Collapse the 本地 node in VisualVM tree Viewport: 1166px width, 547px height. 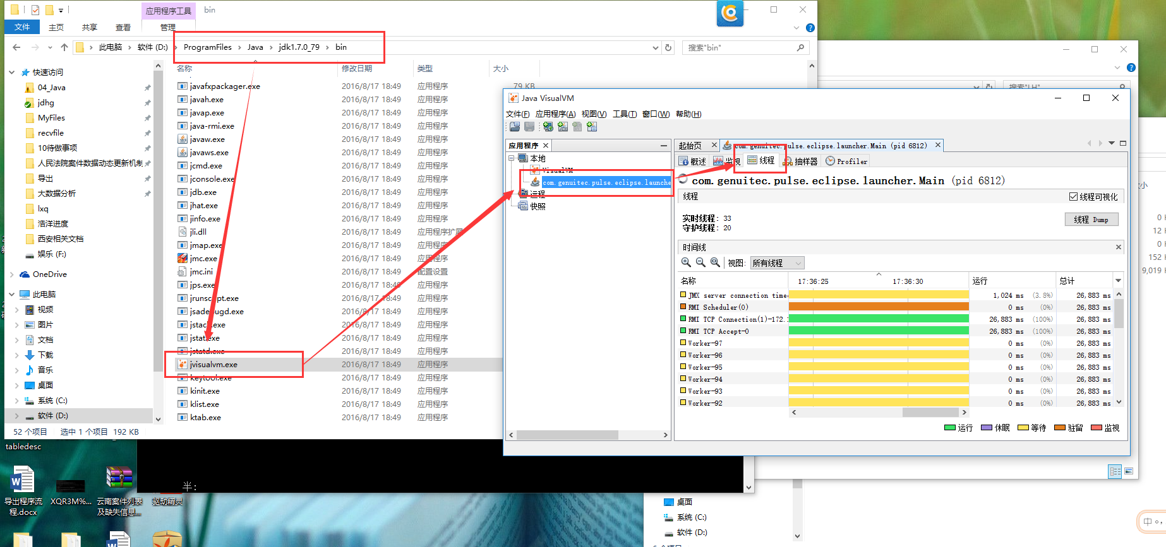(x=512, y=158)
